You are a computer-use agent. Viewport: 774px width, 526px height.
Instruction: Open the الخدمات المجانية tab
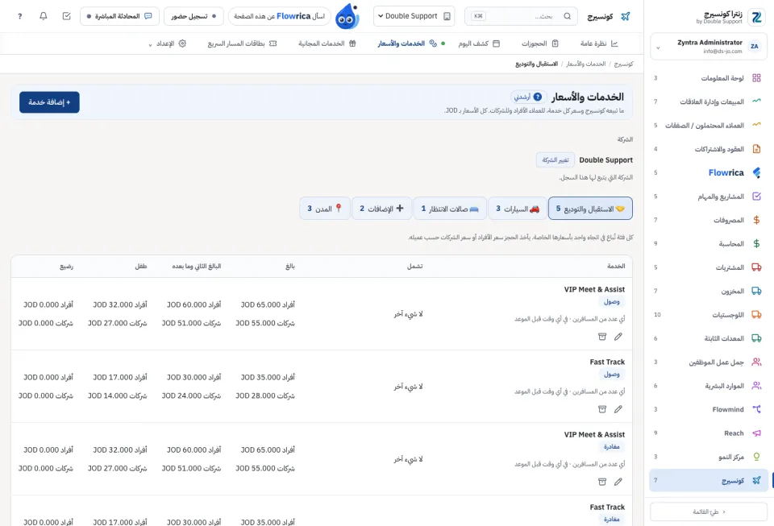[x=327, y=43]
